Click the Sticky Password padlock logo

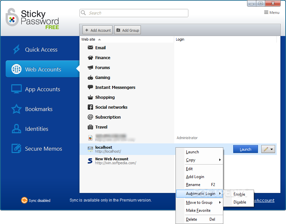(12, 18)
